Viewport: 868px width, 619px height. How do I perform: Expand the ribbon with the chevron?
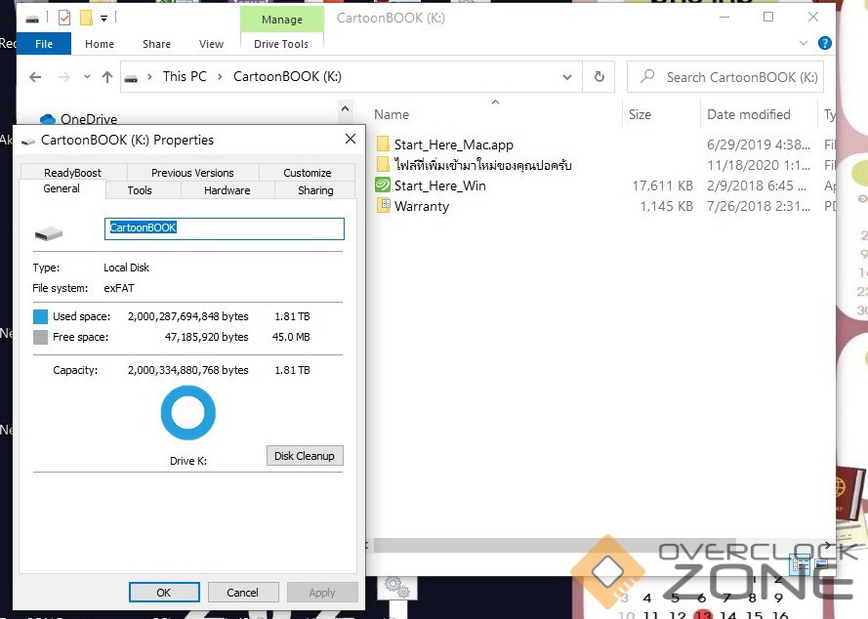click(804, 44)
